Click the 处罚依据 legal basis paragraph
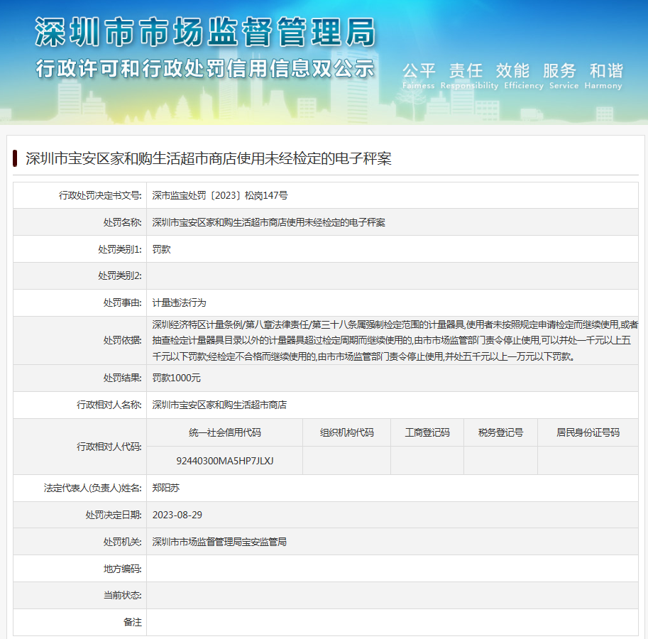The image size is (648, 639). coord(395,341)
